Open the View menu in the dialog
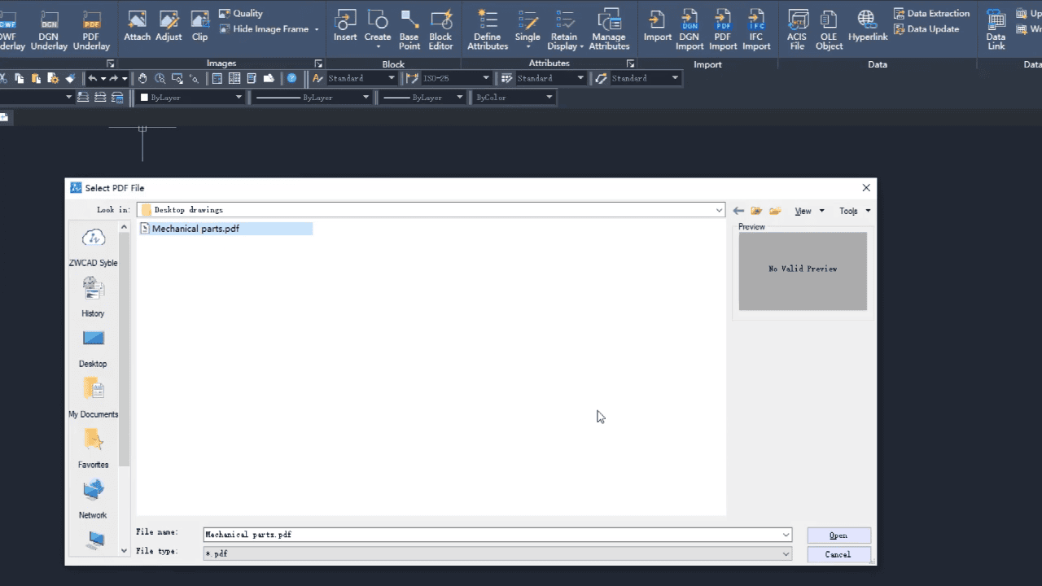 (809, 211)
